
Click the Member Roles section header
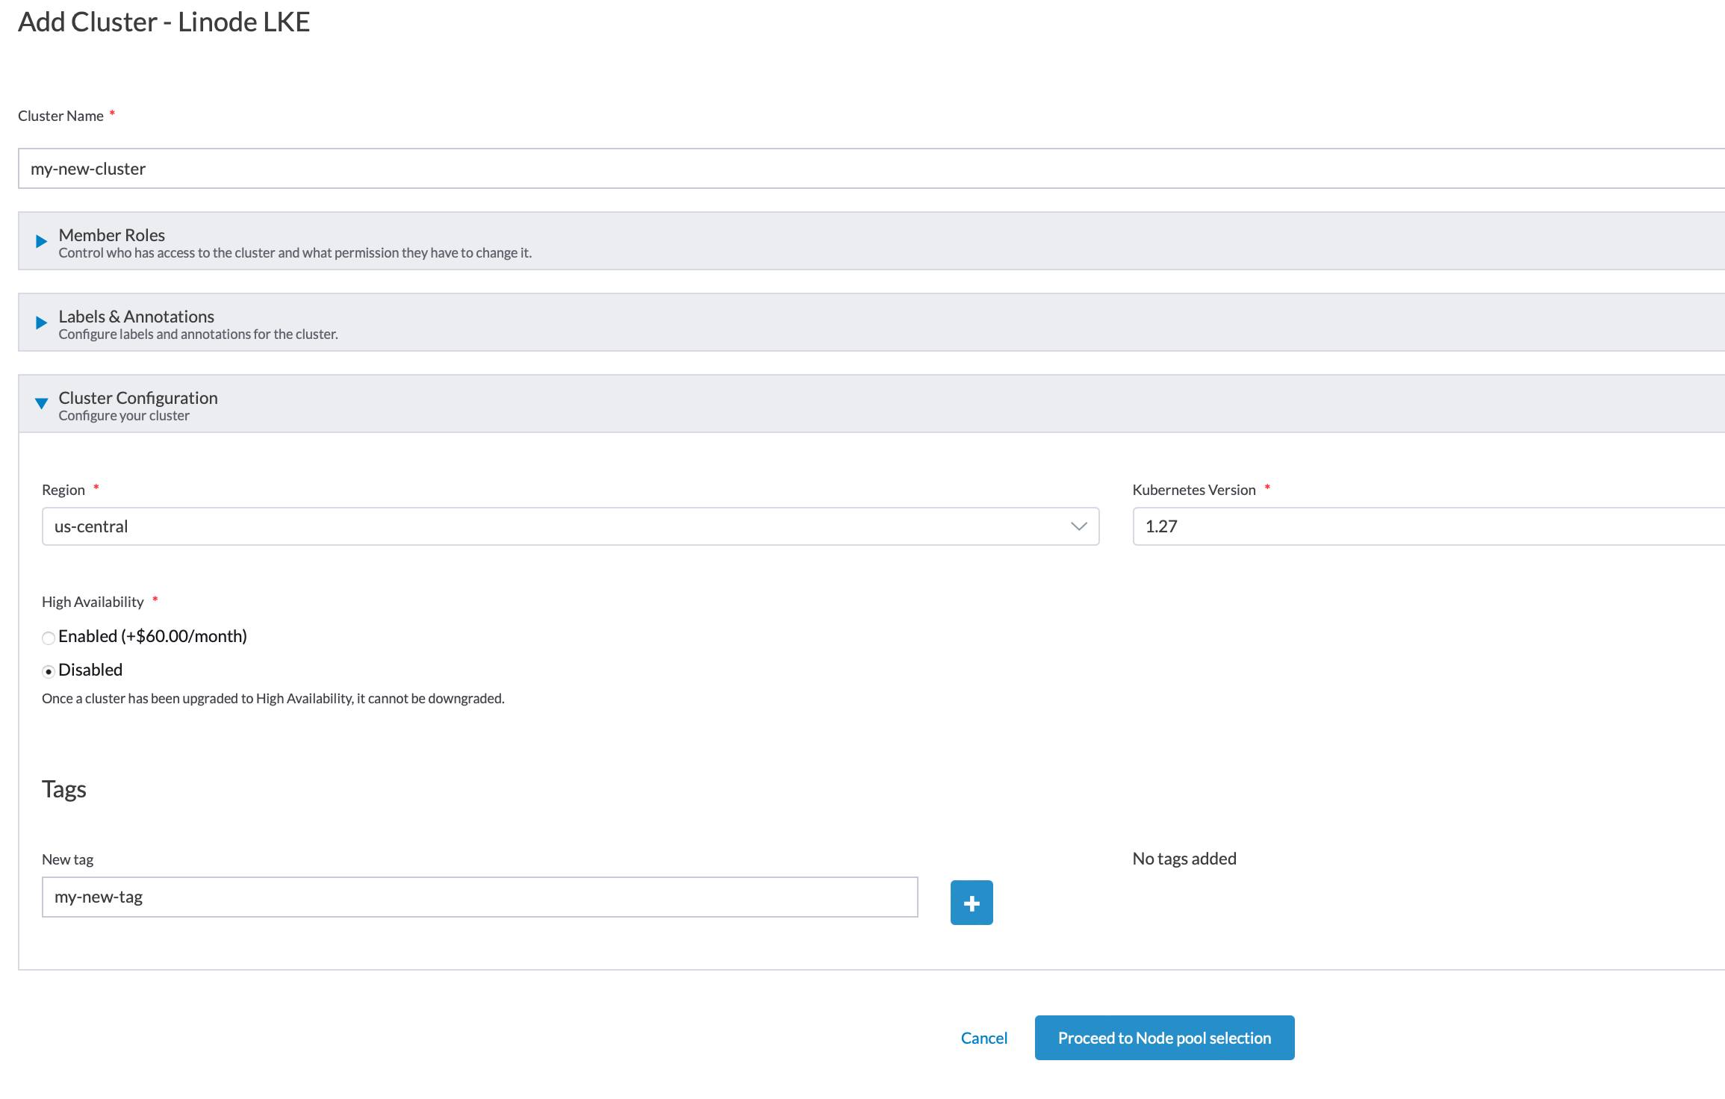click(111, 235)
